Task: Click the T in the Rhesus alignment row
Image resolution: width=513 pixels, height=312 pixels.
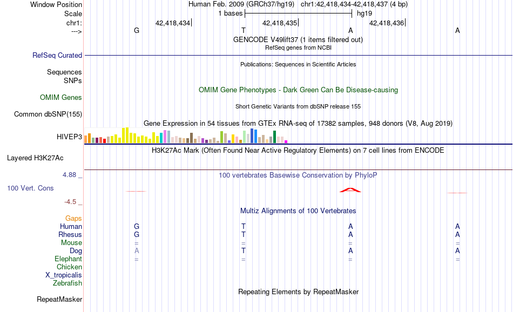Action: [244, 234]
